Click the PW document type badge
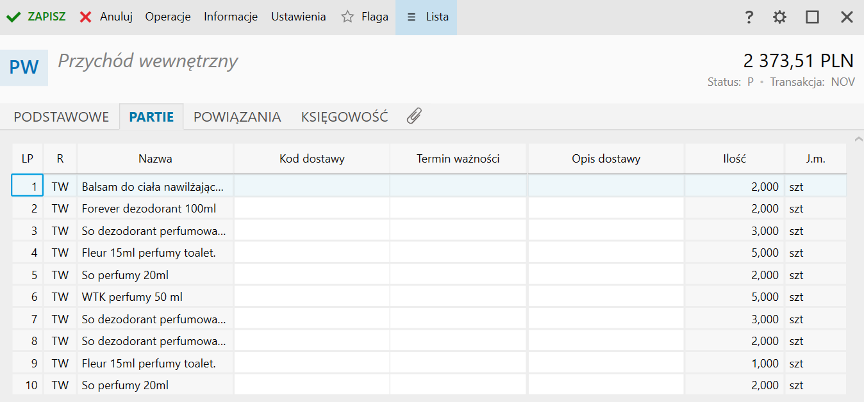This screenshot has width=864, height=402. point(24,67)
